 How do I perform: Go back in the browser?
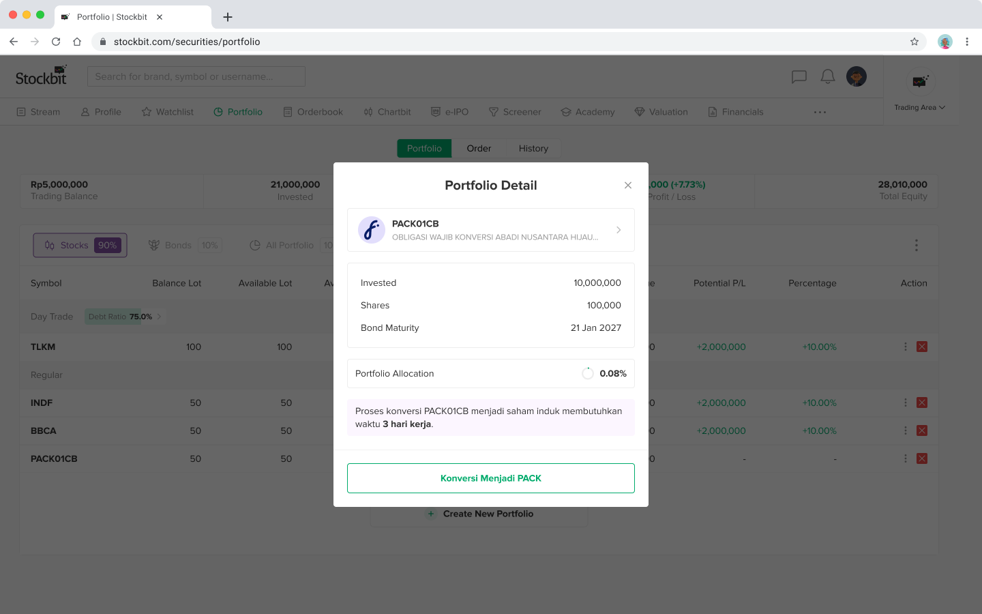[x=14, y=42]
